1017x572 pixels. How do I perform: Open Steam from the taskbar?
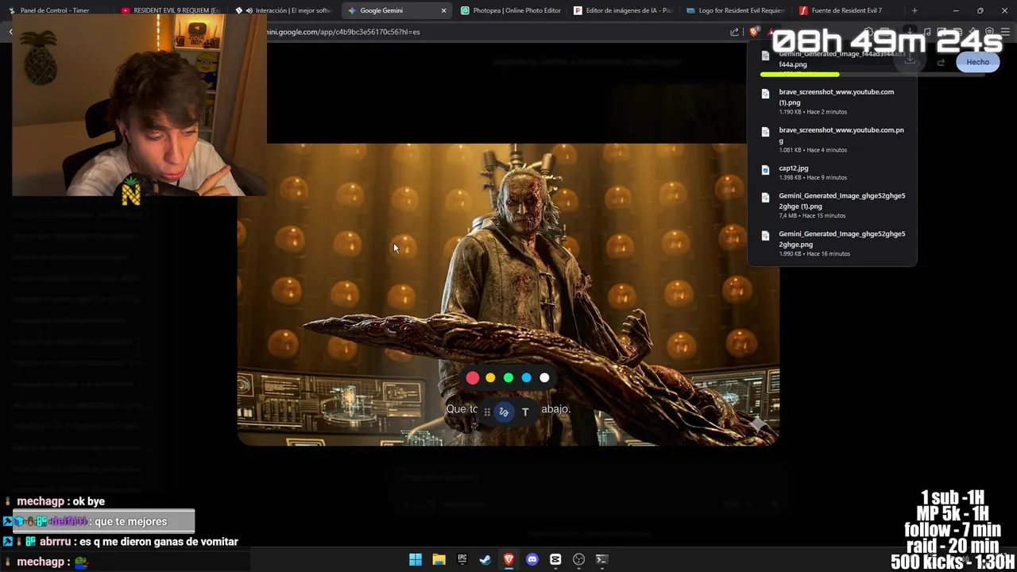[485, 559]
